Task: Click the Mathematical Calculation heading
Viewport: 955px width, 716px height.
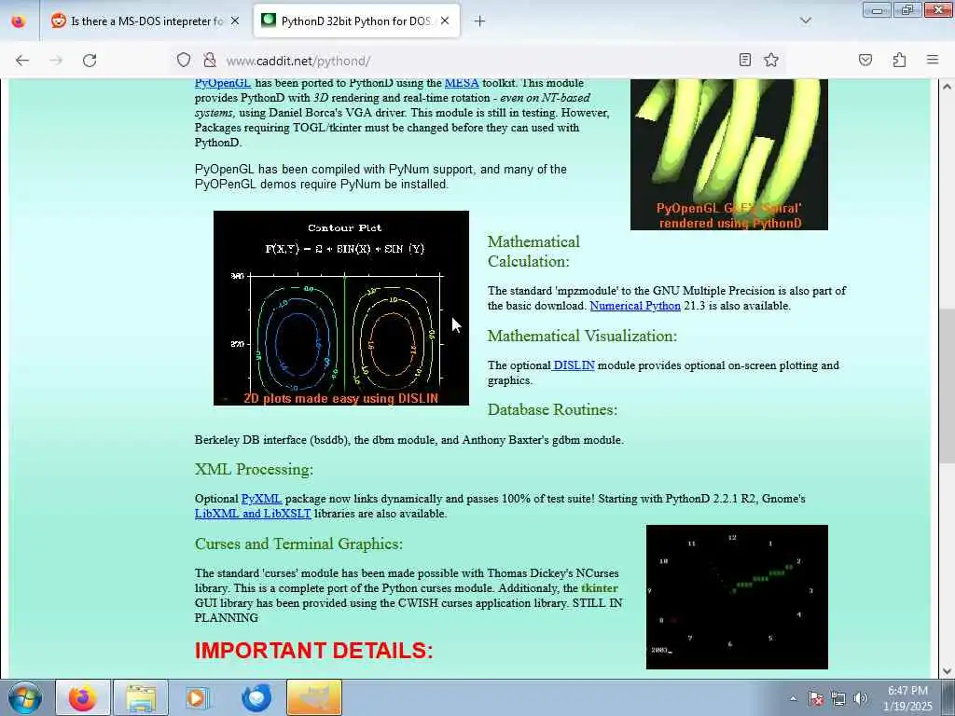Action: (534, 252)
